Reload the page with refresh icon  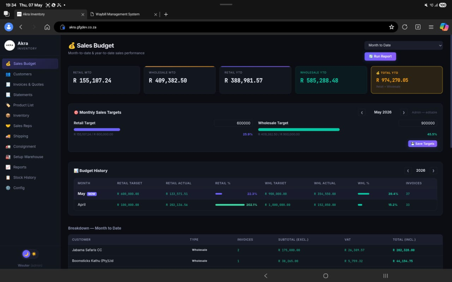coord(405,27)
